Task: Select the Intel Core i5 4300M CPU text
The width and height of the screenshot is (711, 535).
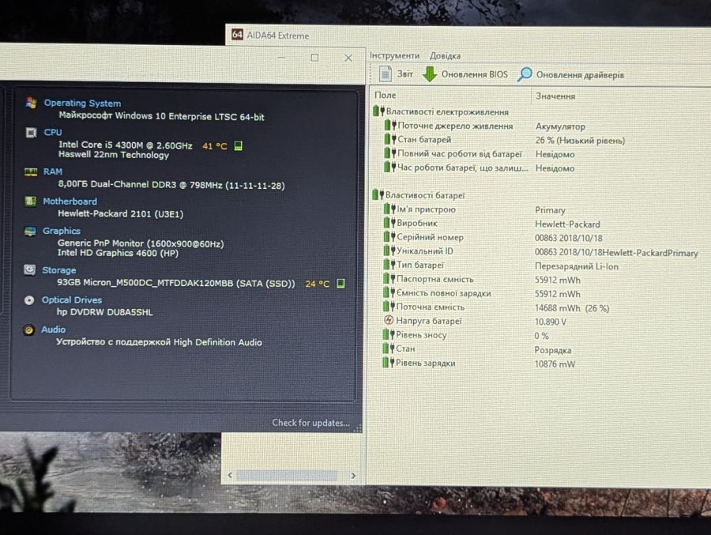Action: [x=125, y=145]
